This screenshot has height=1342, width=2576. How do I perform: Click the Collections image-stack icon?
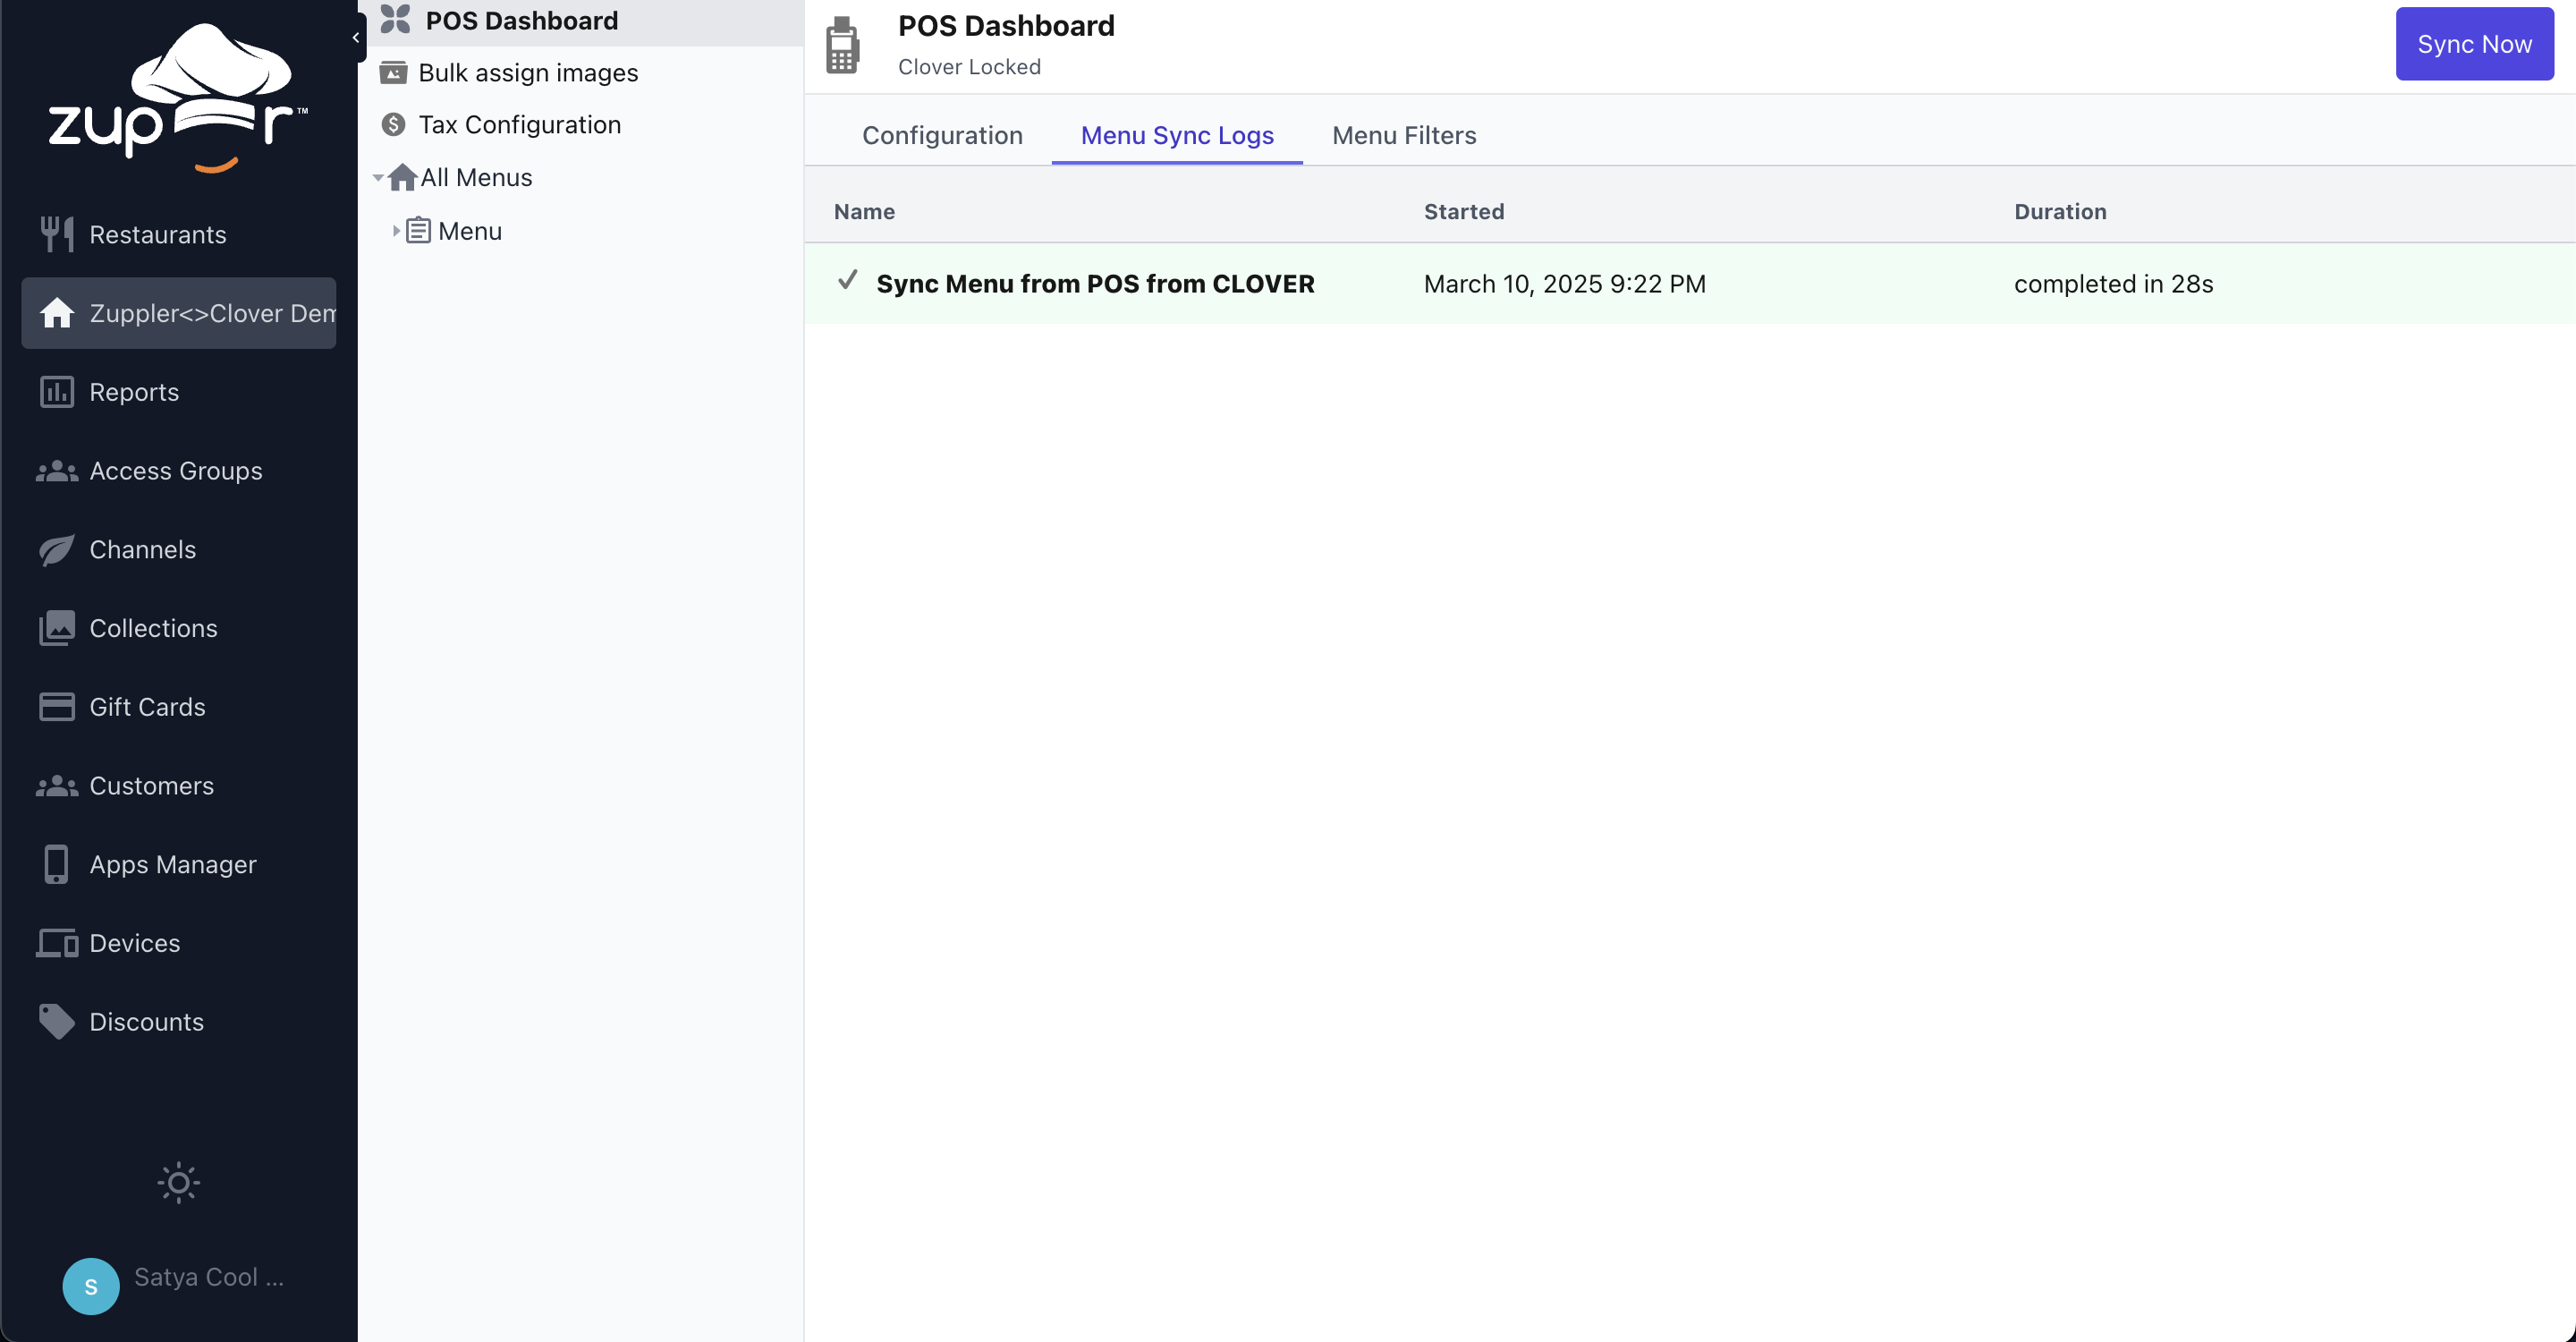pyautogui.click(x=56, y=628)
